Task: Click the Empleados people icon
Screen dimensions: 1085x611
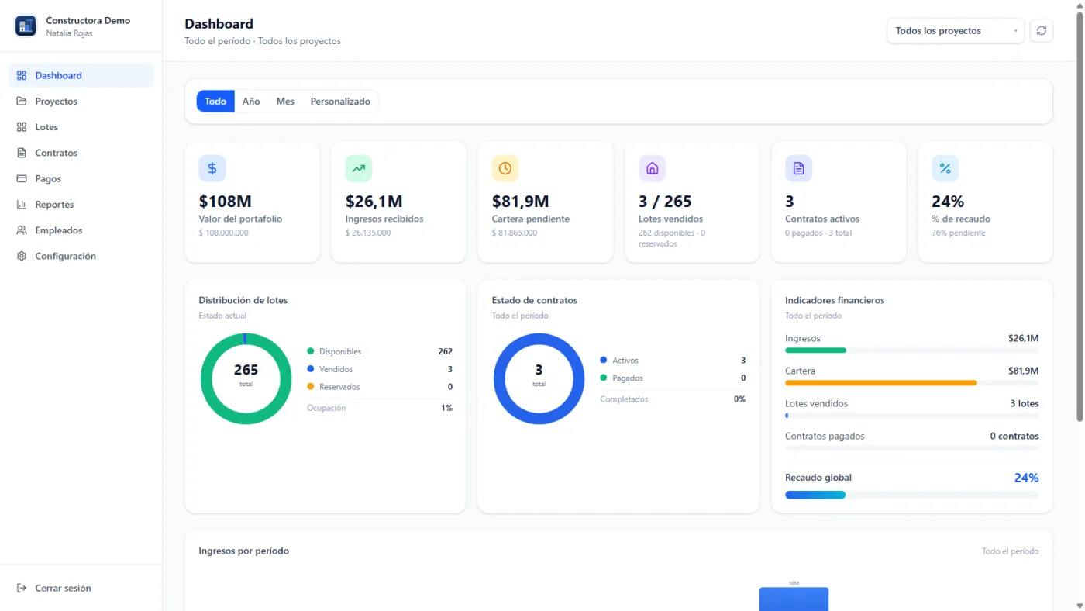Action: pyautogui.click(x=22, y=230)
